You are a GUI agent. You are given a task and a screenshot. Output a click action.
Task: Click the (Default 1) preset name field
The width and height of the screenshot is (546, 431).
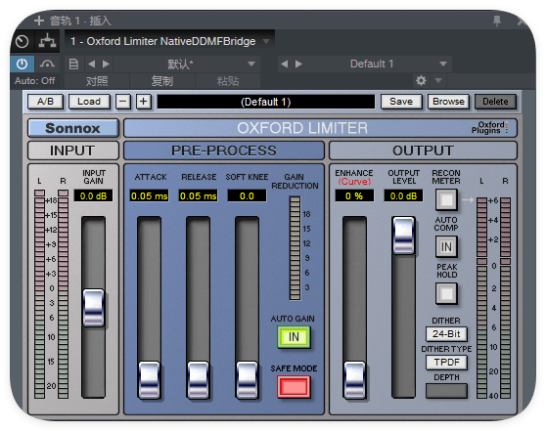click(266, 102)
